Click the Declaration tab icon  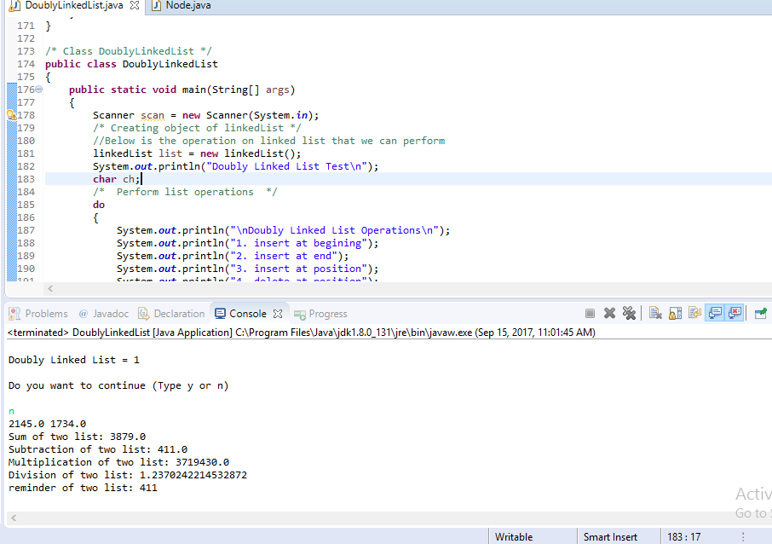tap(144, 314)
